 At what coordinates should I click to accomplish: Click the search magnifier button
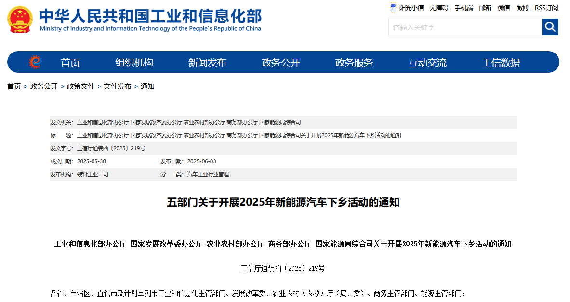coord(550,27)
